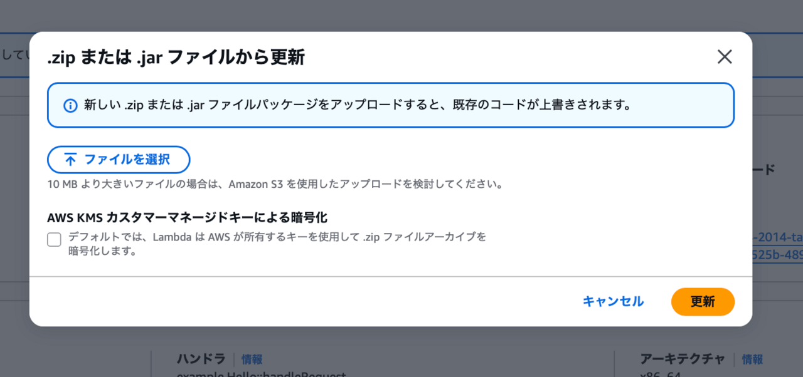The width and height of the screenshot is (803, 377).
Task: Choose a file with the ファイルを選択 button
Action: [119, 160]
